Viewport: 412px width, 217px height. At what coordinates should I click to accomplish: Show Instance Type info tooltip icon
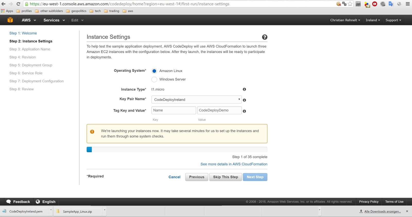pyautogui.click(x=244, y=89)
